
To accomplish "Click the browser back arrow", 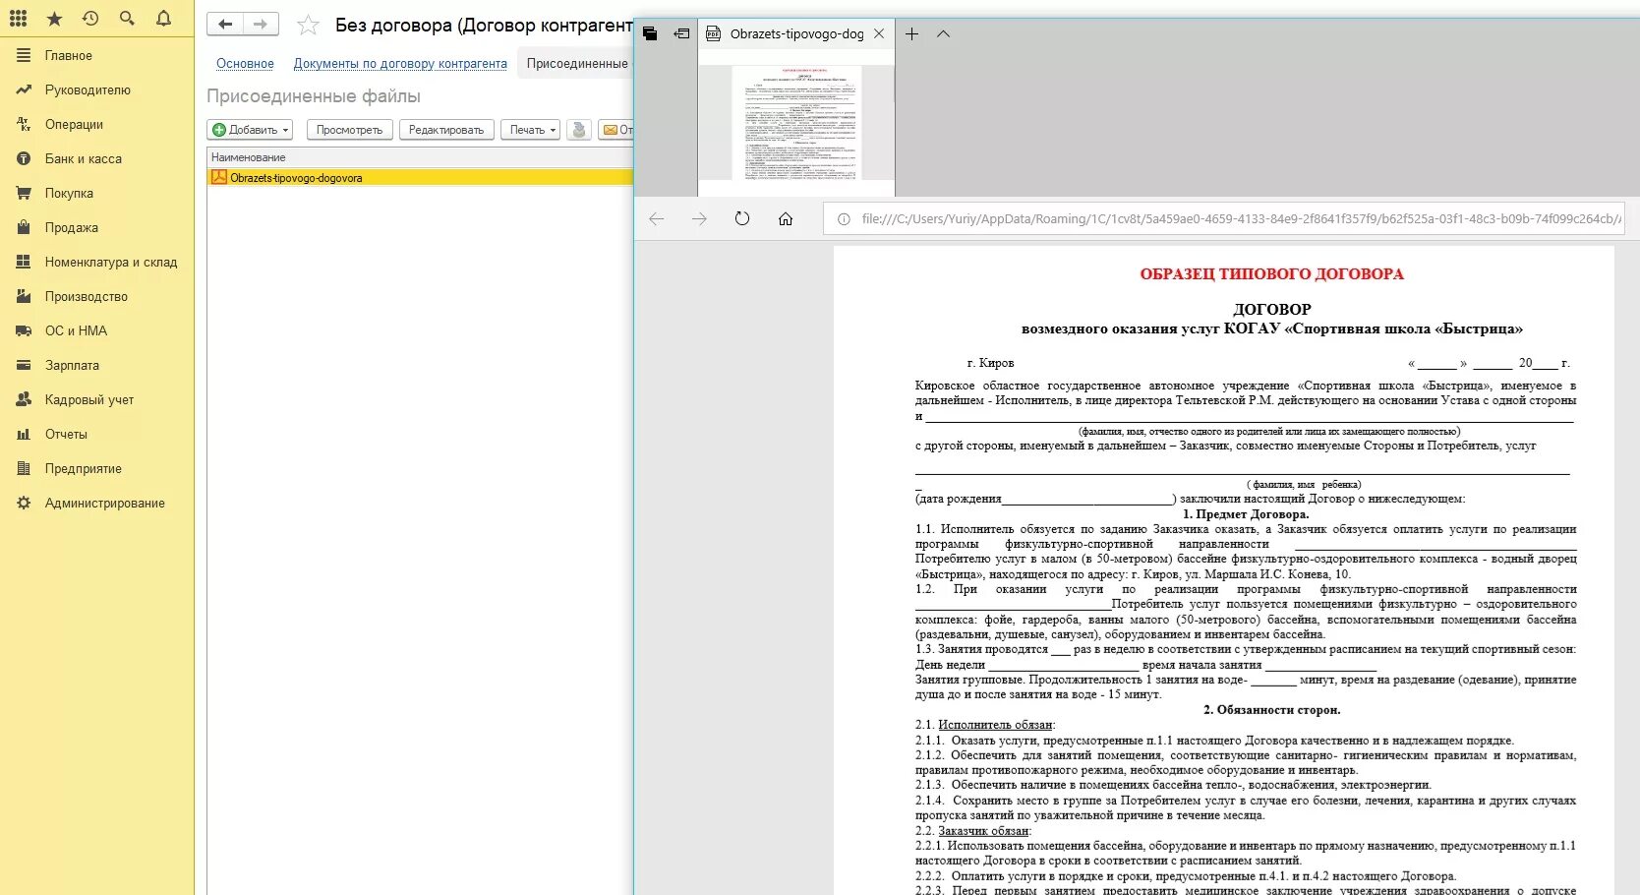I will click(x=657, y=219).
